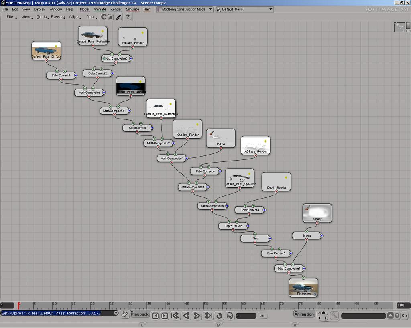Viewport: 411px width, 328px height.
Task: Go to next keyframe arrow under auto
Action: tap(326, 318)
